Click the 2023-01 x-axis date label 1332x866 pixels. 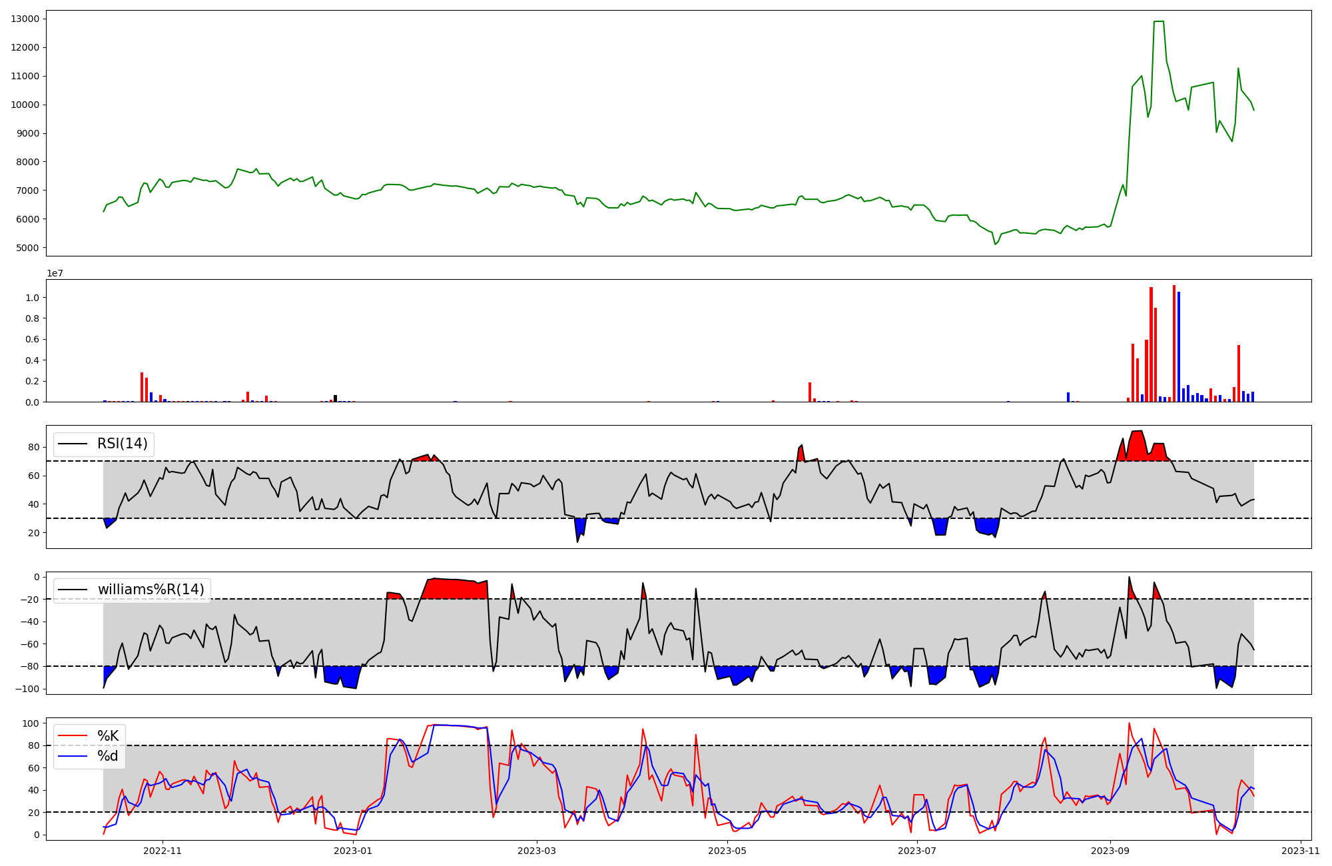click(353, 851)
